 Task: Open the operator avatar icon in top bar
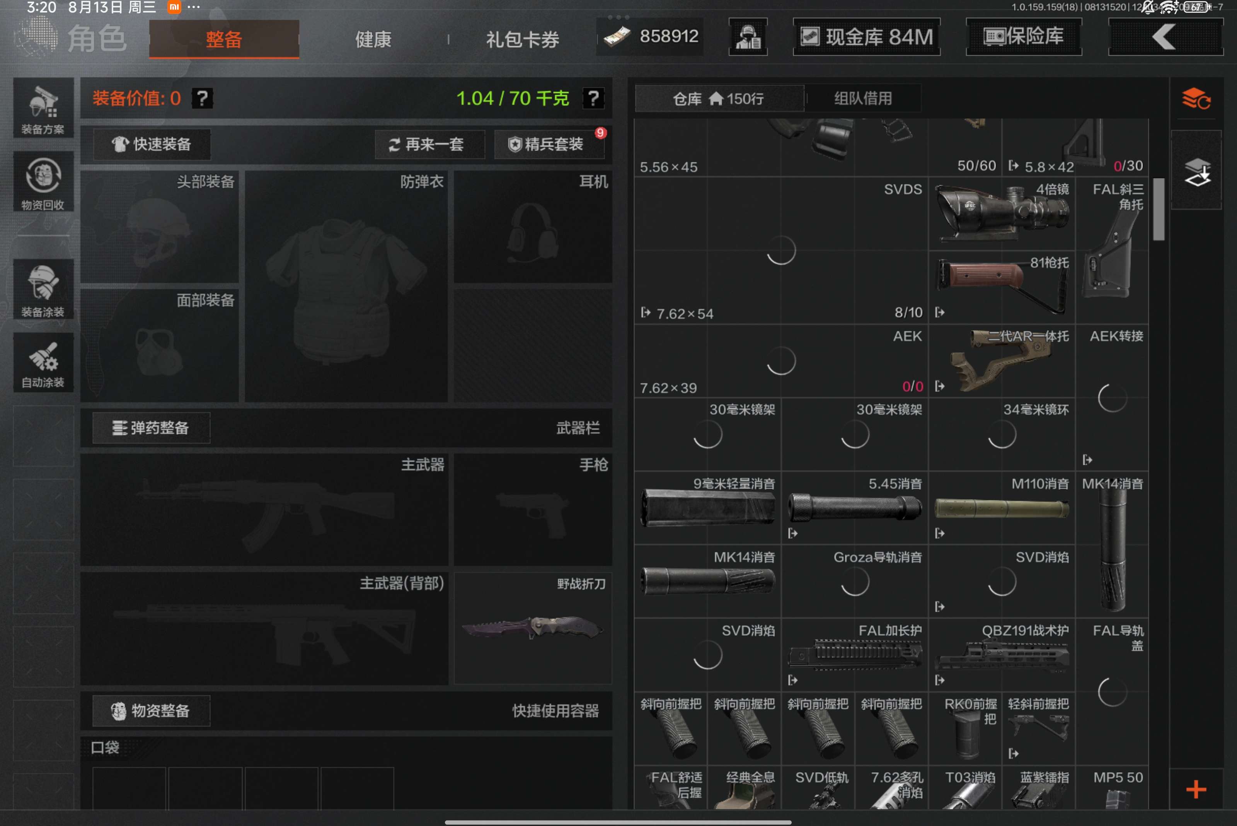pos(748,37)
